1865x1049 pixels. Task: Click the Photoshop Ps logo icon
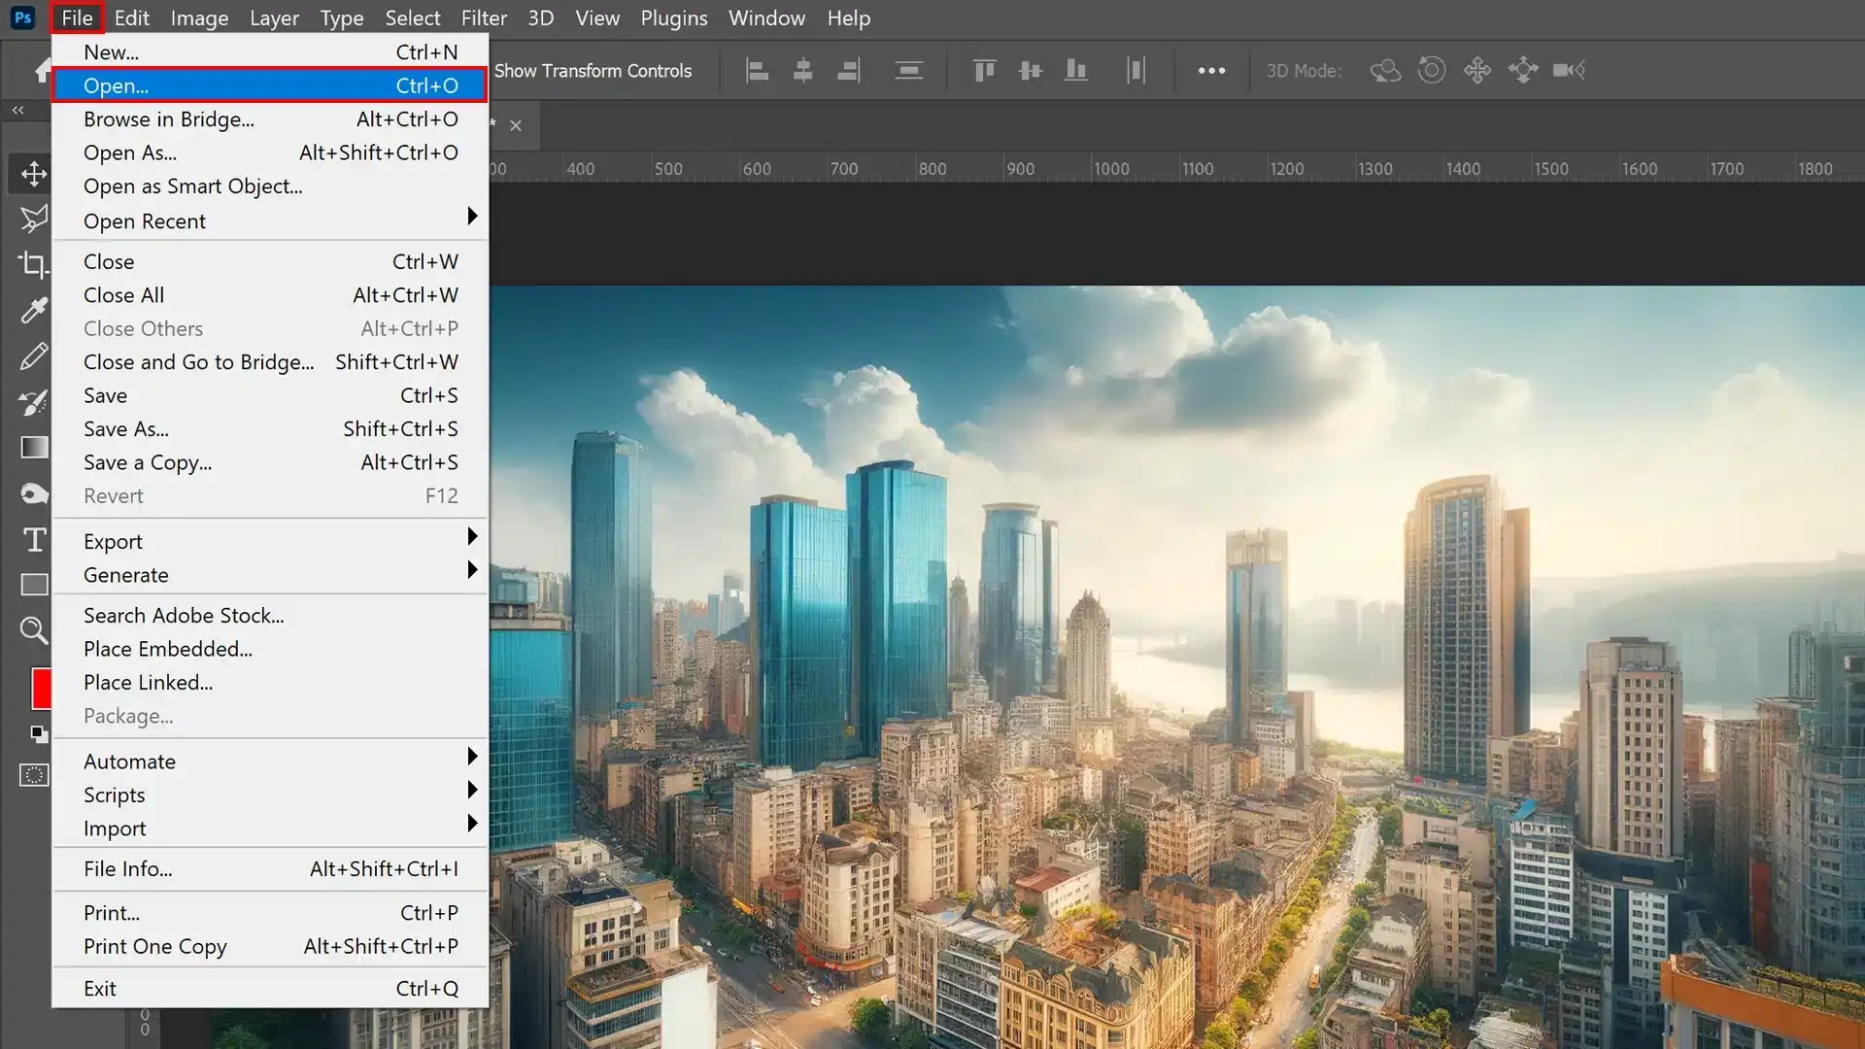point(22,17)
